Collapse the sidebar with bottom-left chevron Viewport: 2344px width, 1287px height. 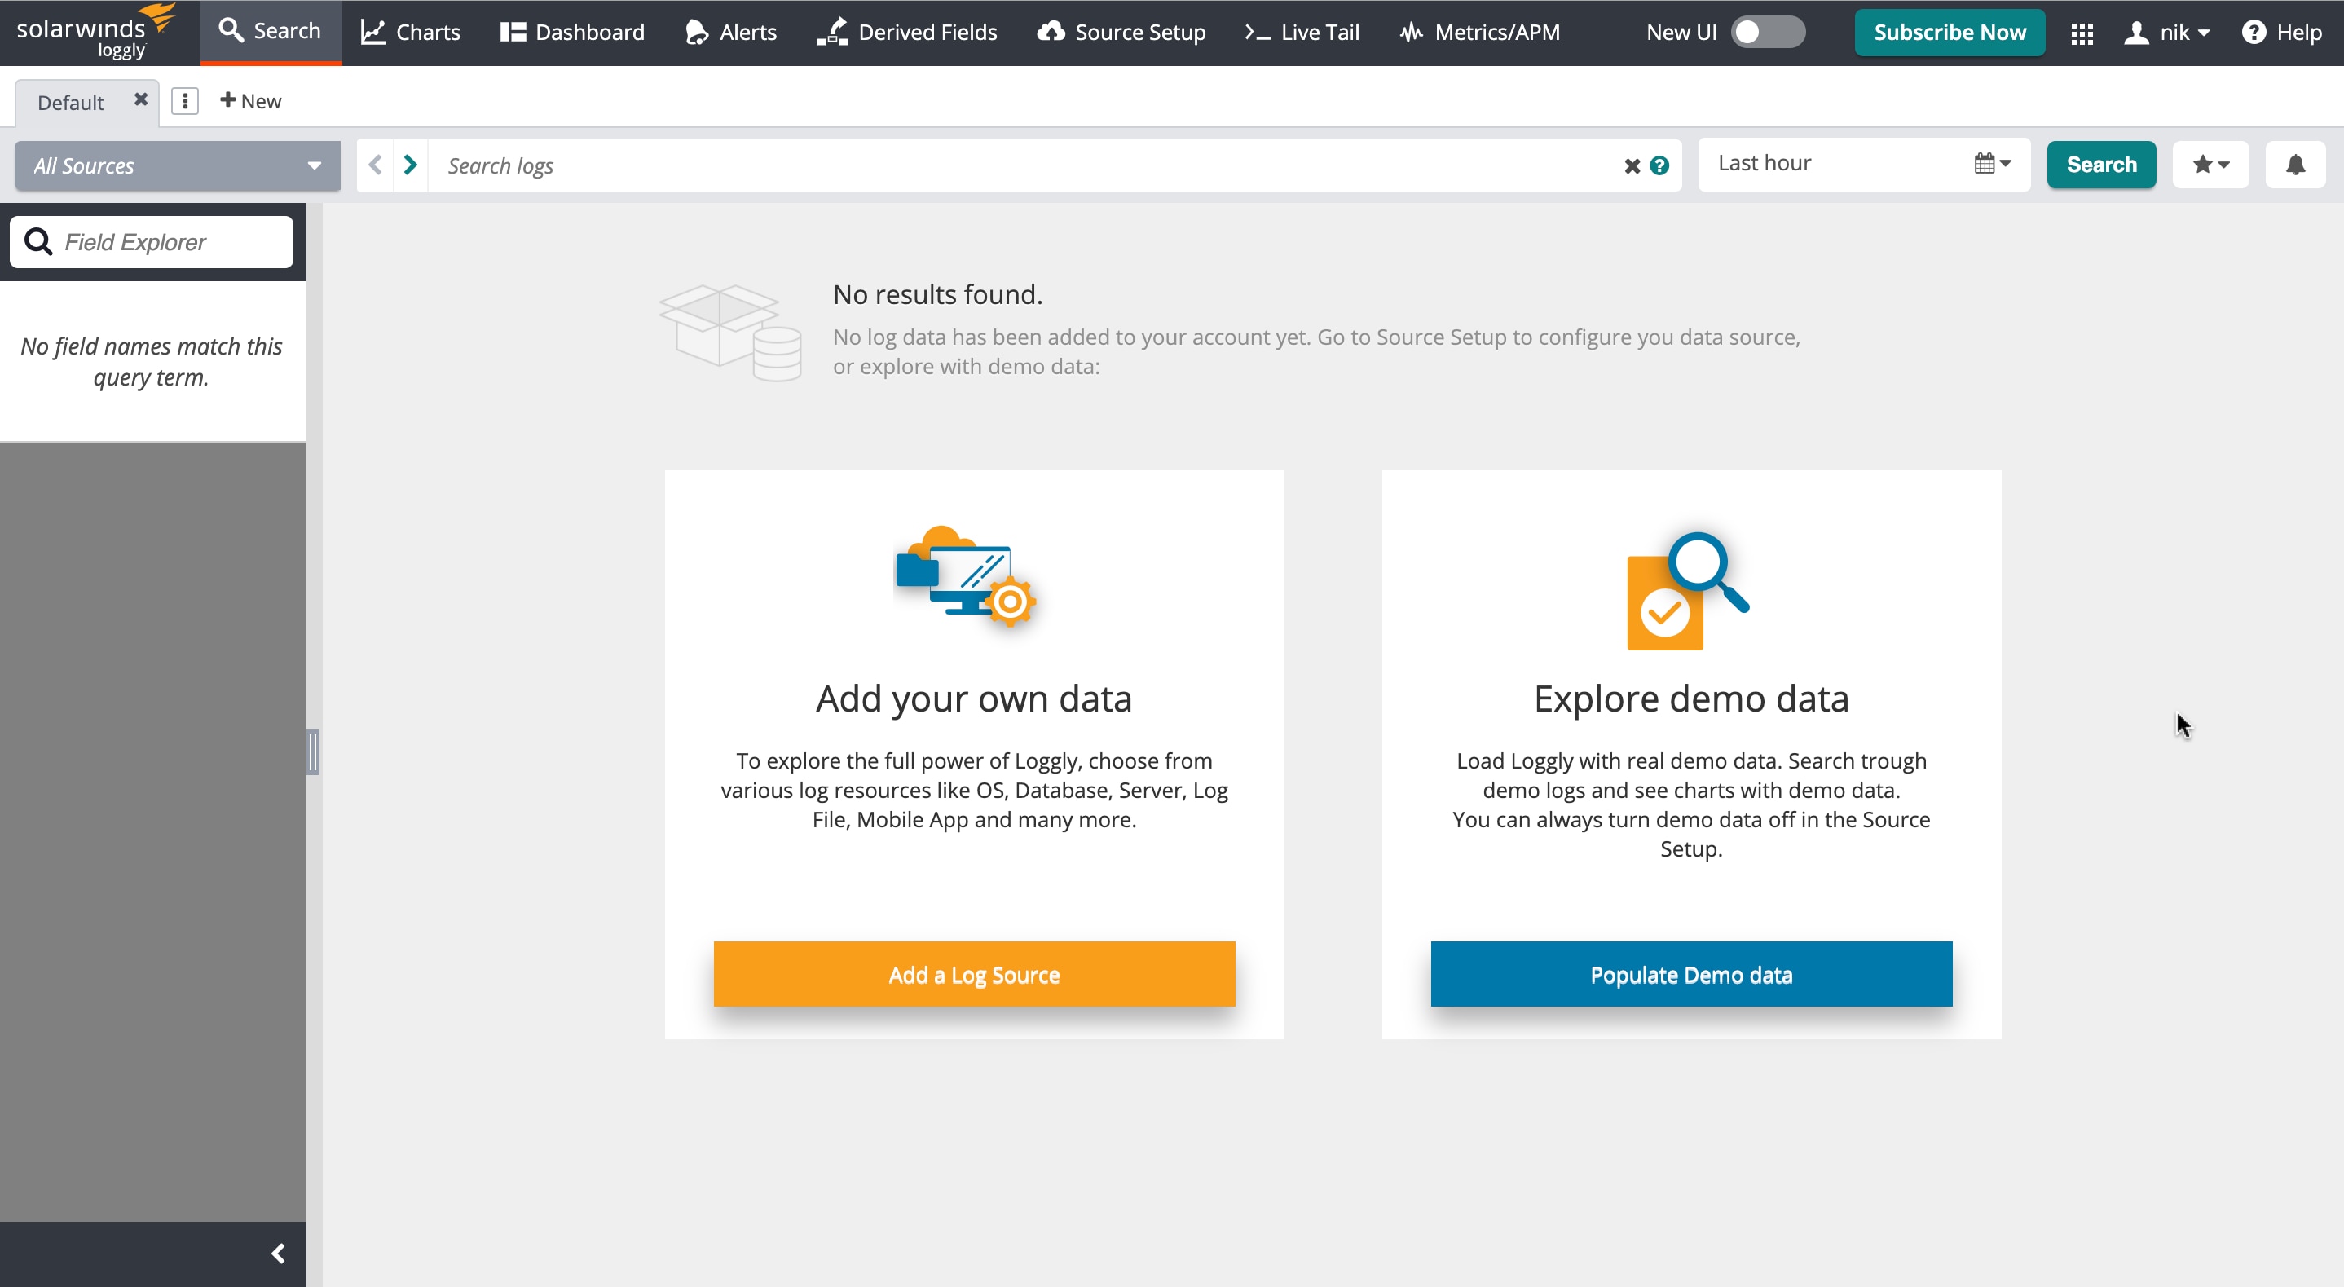[x=279, y=1254]
